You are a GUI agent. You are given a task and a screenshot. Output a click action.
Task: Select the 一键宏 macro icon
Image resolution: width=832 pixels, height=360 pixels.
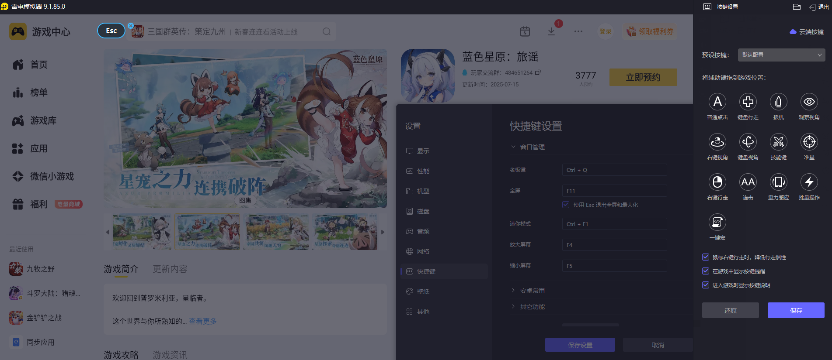tap(717, 222)
